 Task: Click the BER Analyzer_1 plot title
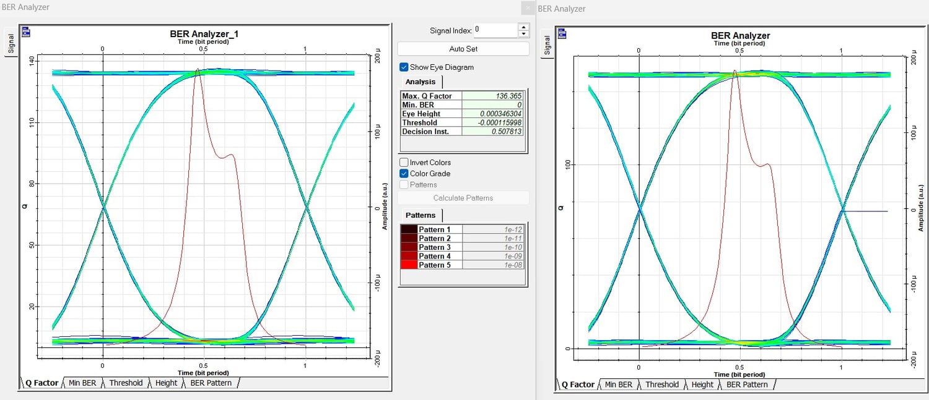click(x=204, y=34)
